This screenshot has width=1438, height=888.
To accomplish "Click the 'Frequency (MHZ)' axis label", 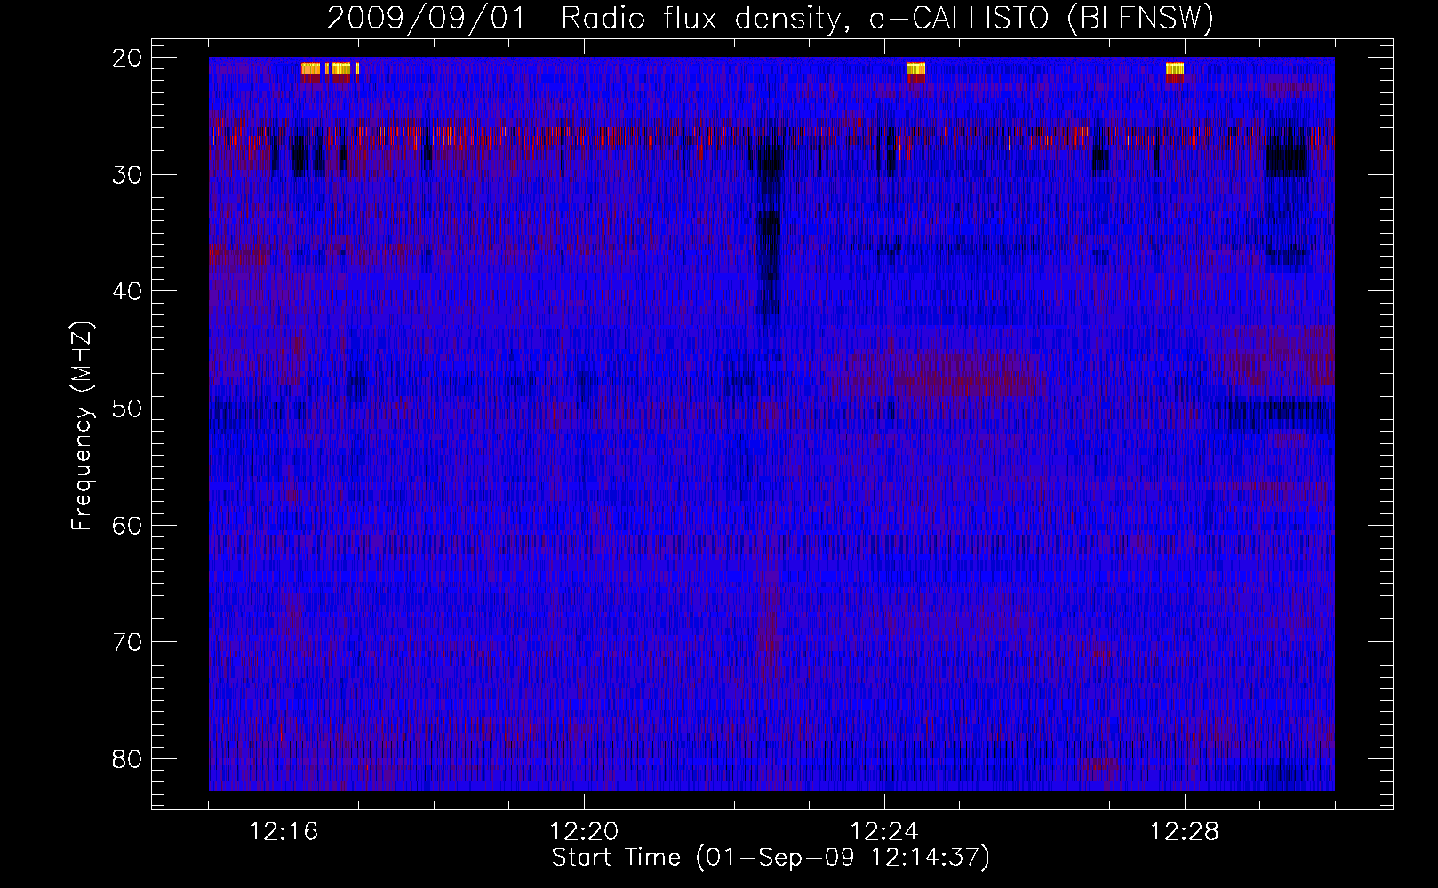I will [x=82, y=426].
